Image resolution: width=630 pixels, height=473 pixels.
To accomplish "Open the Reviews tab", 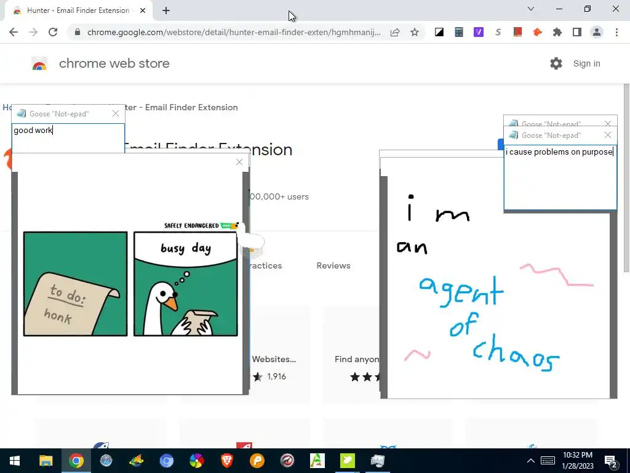I will pos(333,265).
